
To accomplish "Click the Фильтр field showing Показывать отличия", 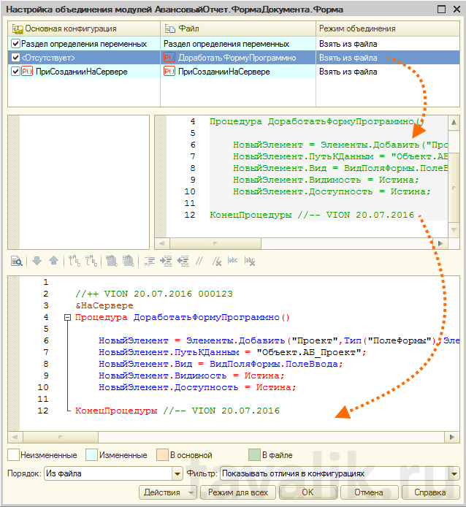I will pyautogui.click(x=335, y=474).
